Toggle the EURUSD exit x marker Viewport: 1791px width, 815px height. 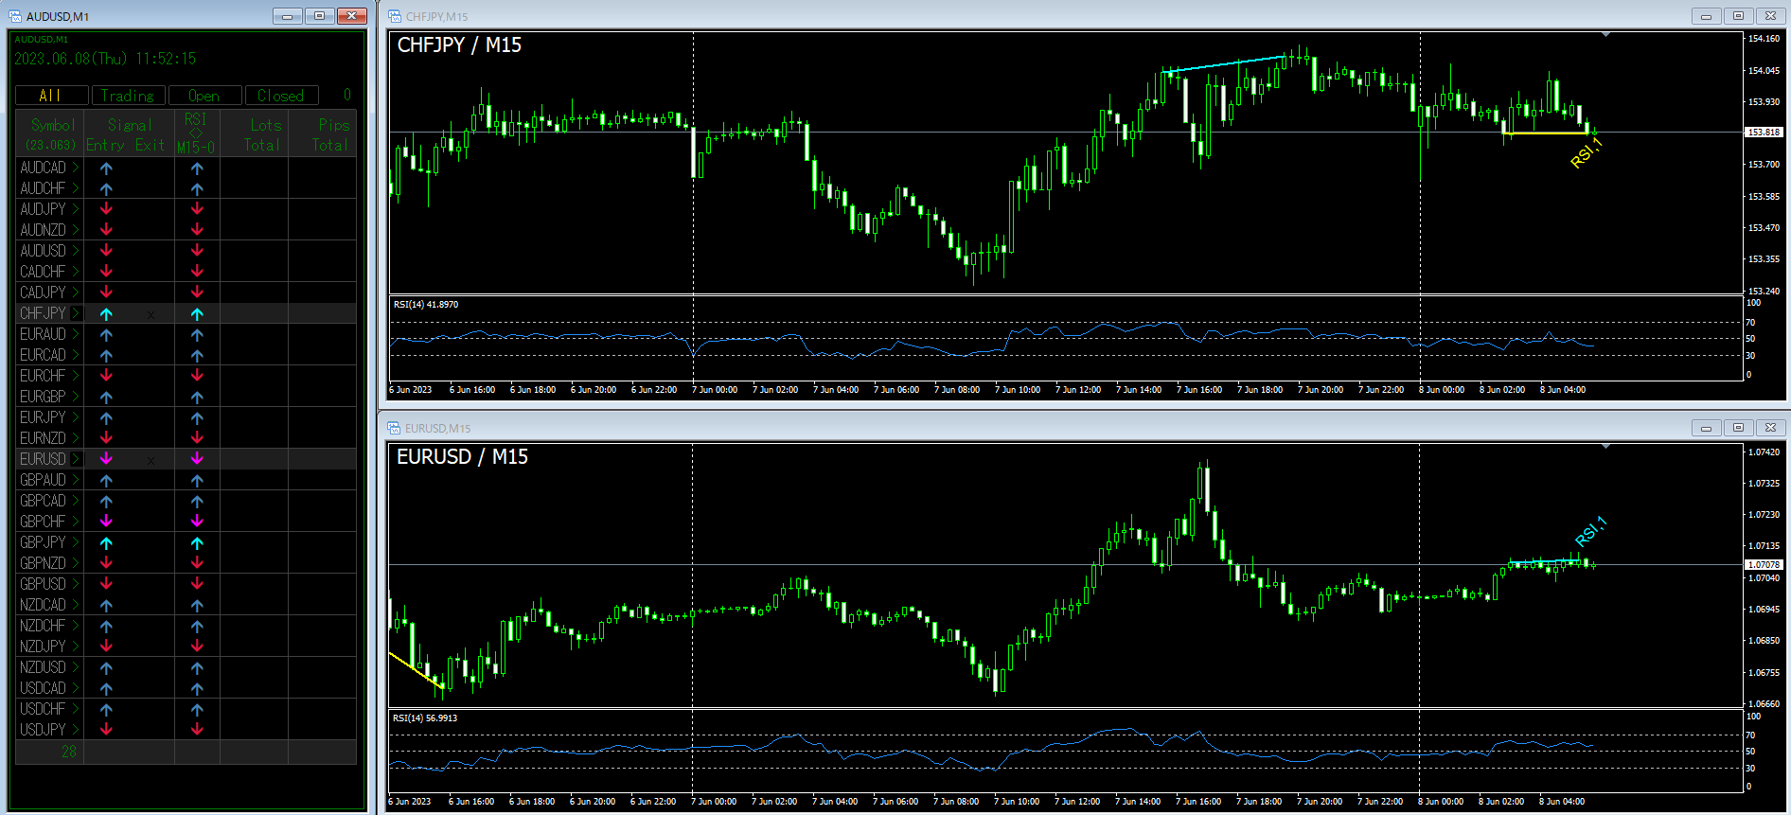[151, 461]
